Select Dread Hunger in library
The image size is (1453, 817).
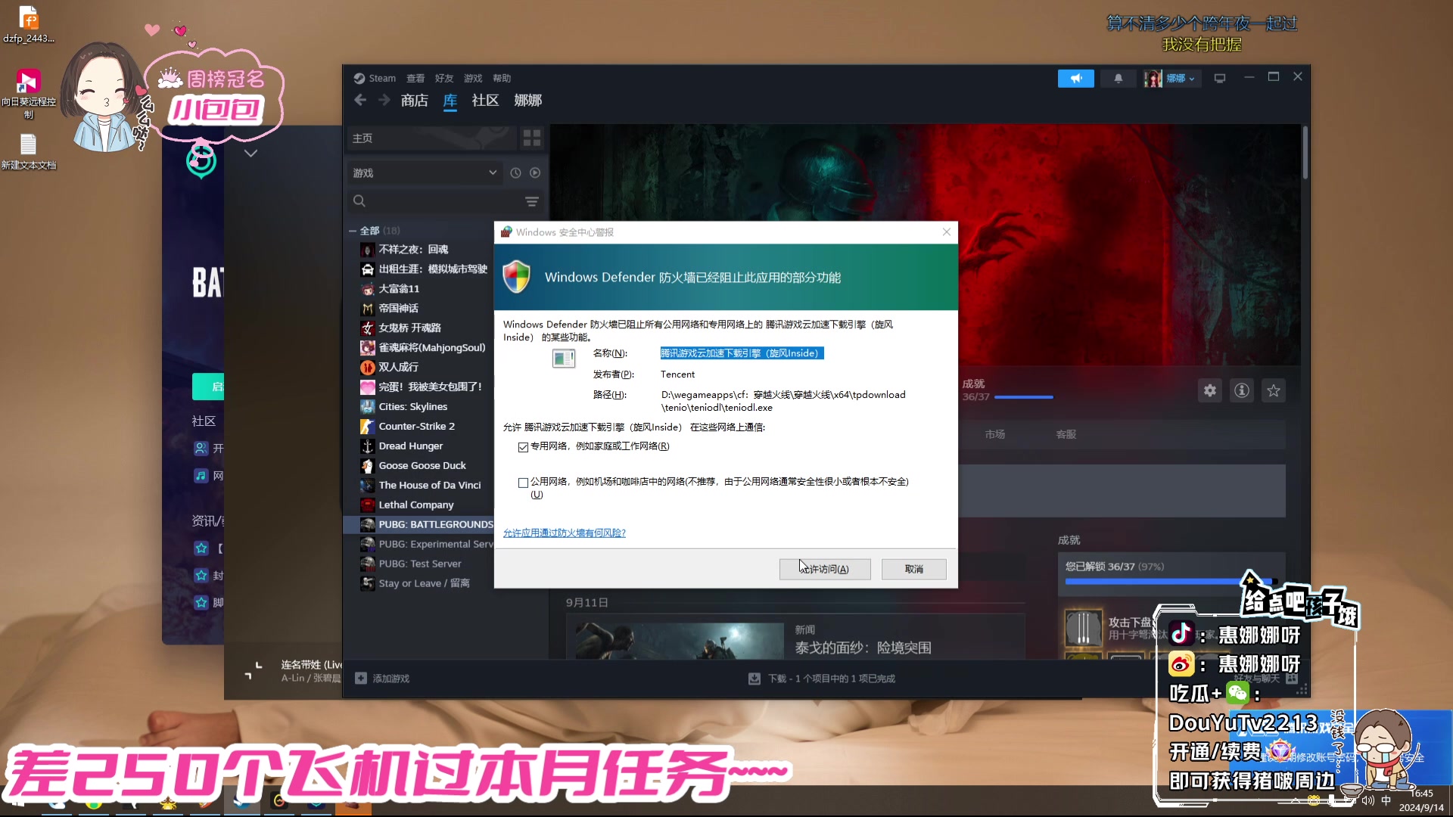pos(410,446)
